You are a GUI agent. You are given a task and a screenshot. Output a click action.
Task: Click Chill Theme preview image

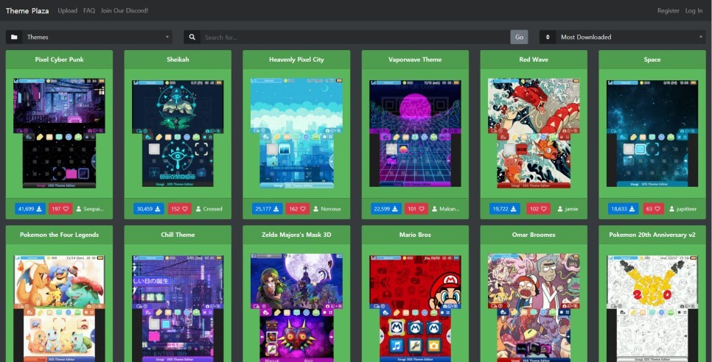tap(178, 308)
